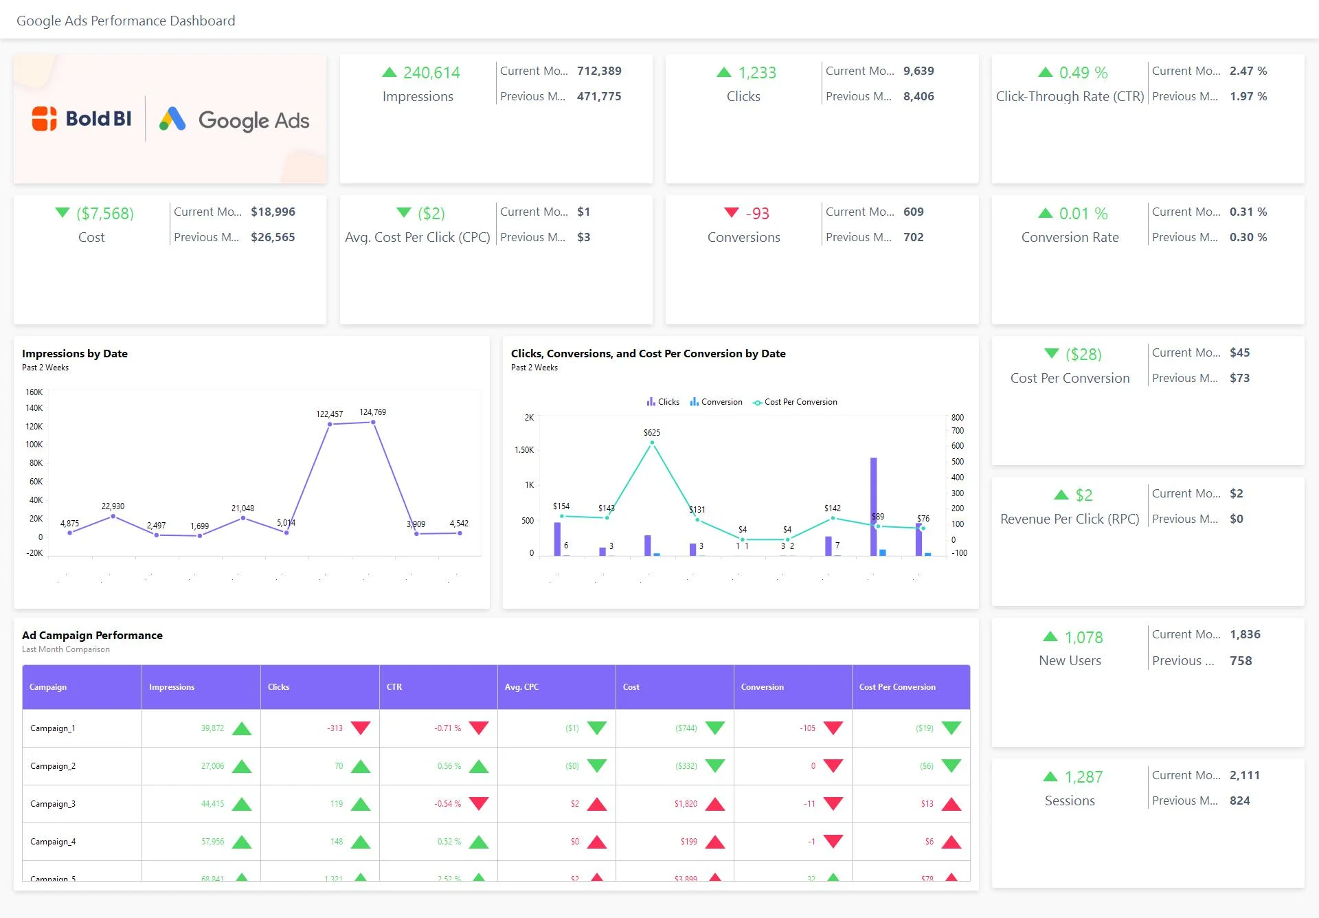The width and height of the screenshot is (1319, 918).
Task: Click the red decline arrow in Campaign_1 Clicks cell
Action: point(362,728)
